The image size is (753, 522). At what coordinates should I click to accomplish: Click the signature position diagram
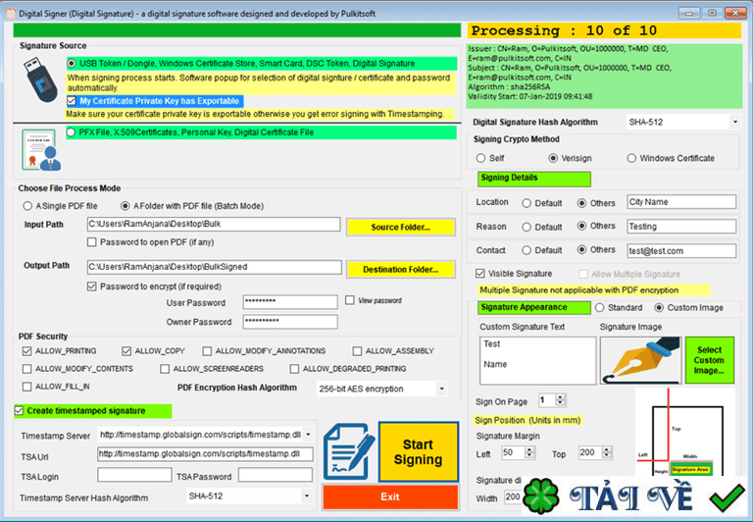pos(684,433)
